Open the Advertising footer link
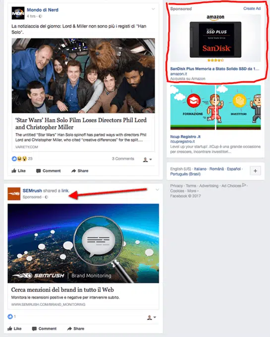 coord(209,186)
